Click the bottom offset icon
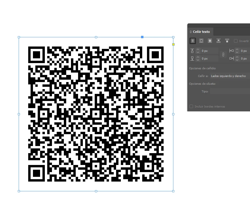Viewport: 250px width, 202px height. coord(192,59)
